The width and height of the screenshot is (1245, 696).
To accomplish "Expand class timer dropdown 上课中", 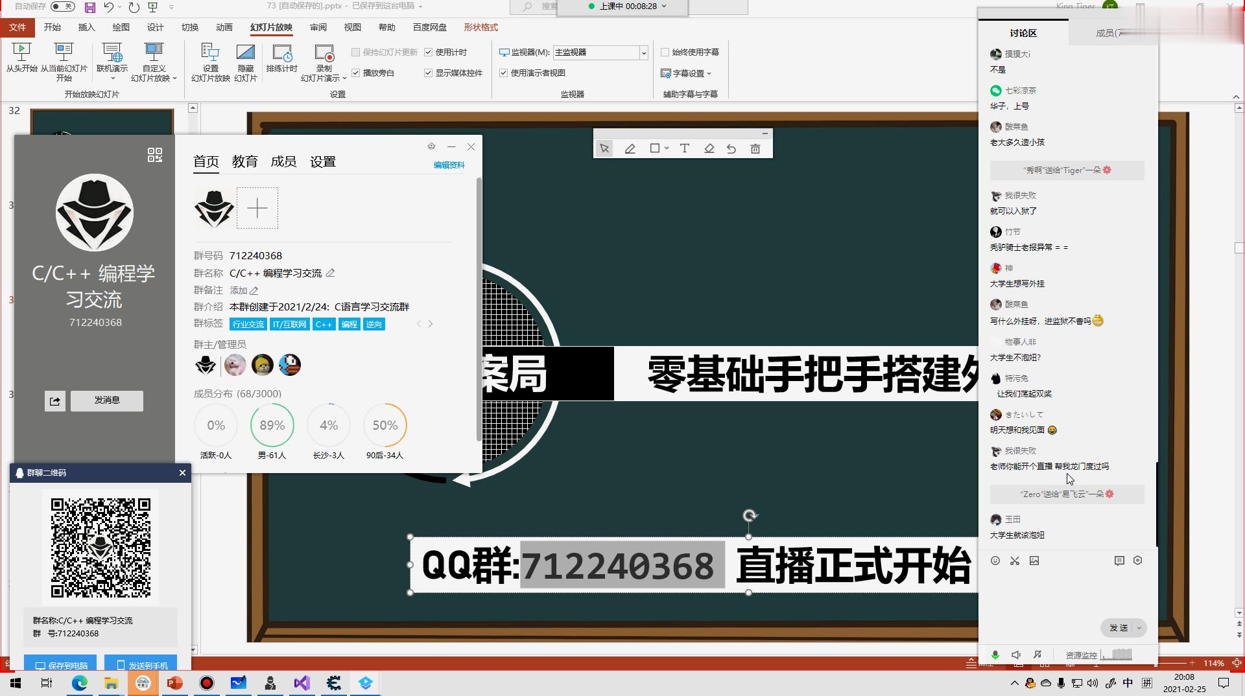I will (x=664, y=6).
